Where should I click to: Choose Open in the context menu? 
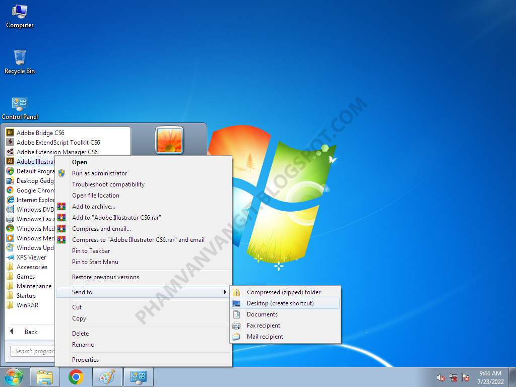click(x=144, y=162)
